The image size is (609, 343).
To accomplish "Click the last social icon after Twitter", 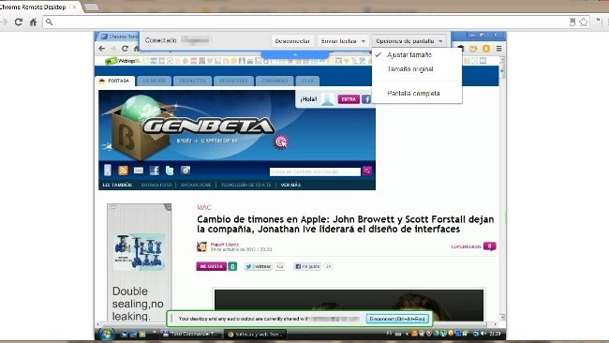I will coord(186,171).
